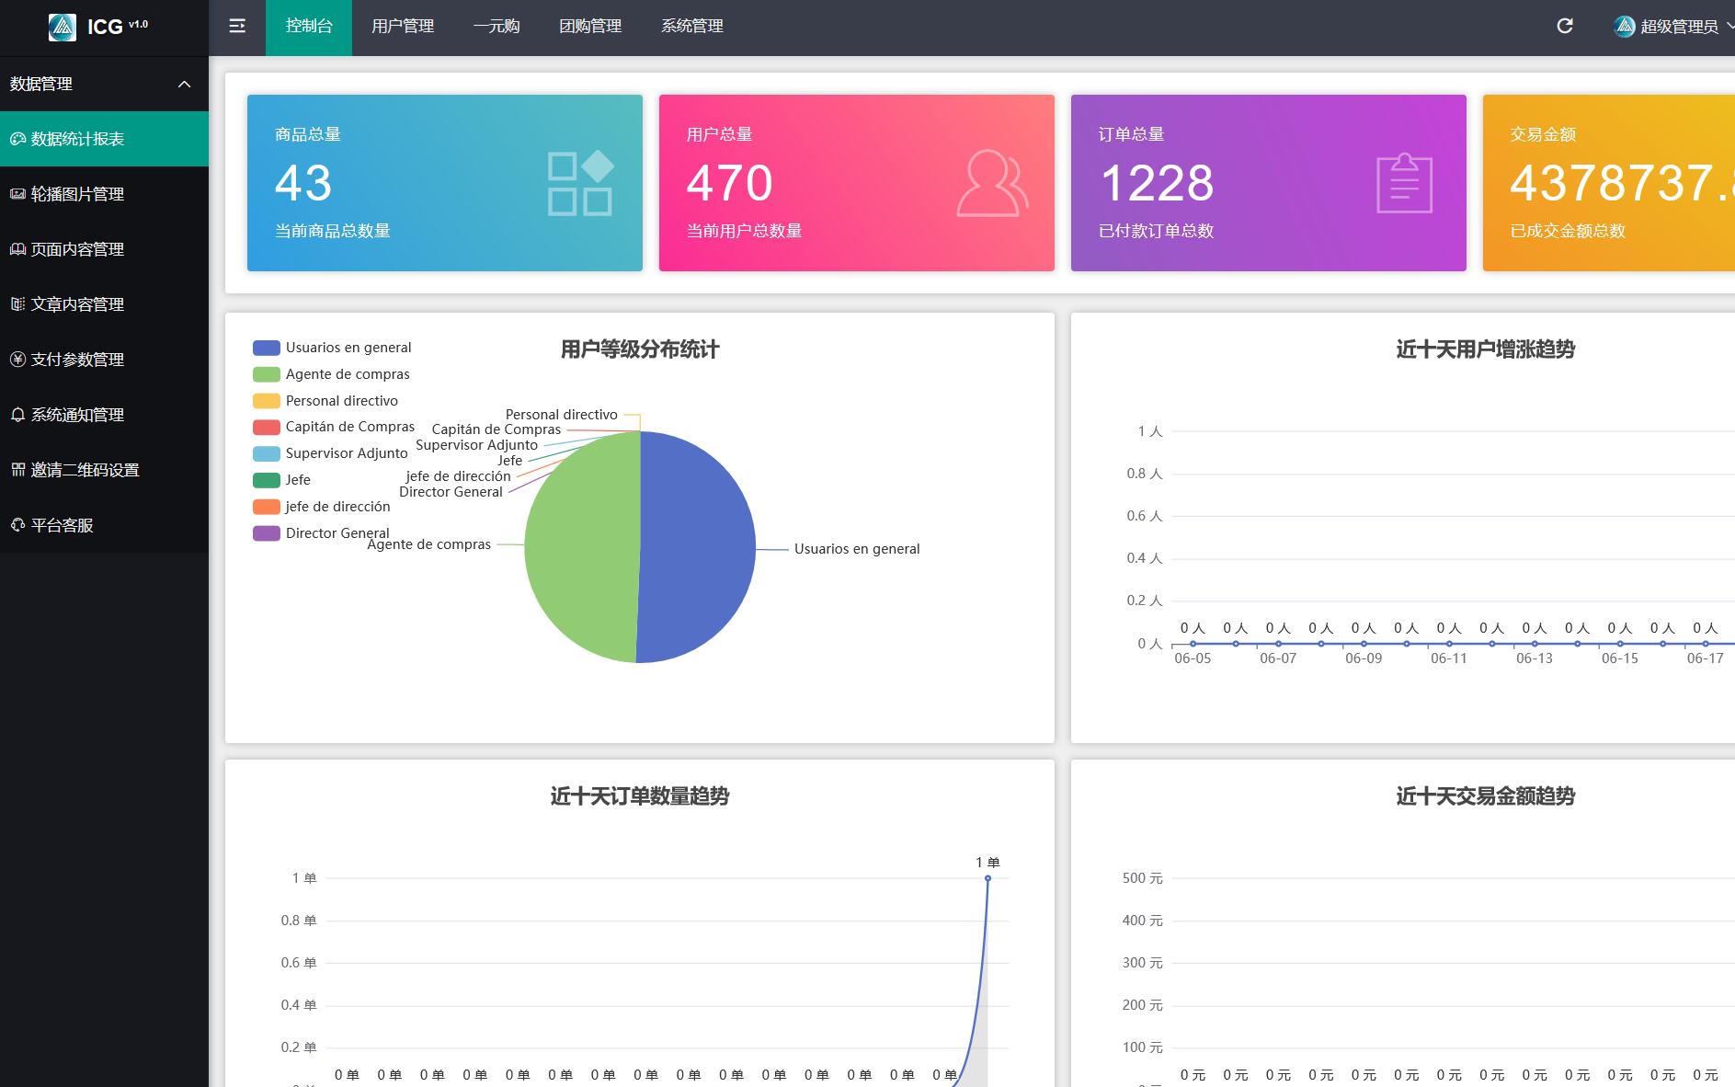Click the clipboard icon on 订单总量 card
The image size is (1735, 1087).
click(1404, 183)
